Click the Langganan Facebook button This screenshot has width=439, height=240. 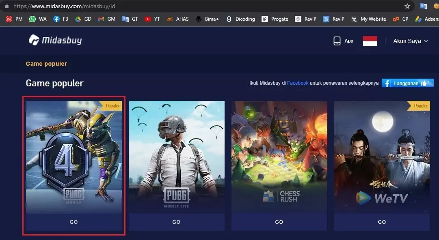408,83
